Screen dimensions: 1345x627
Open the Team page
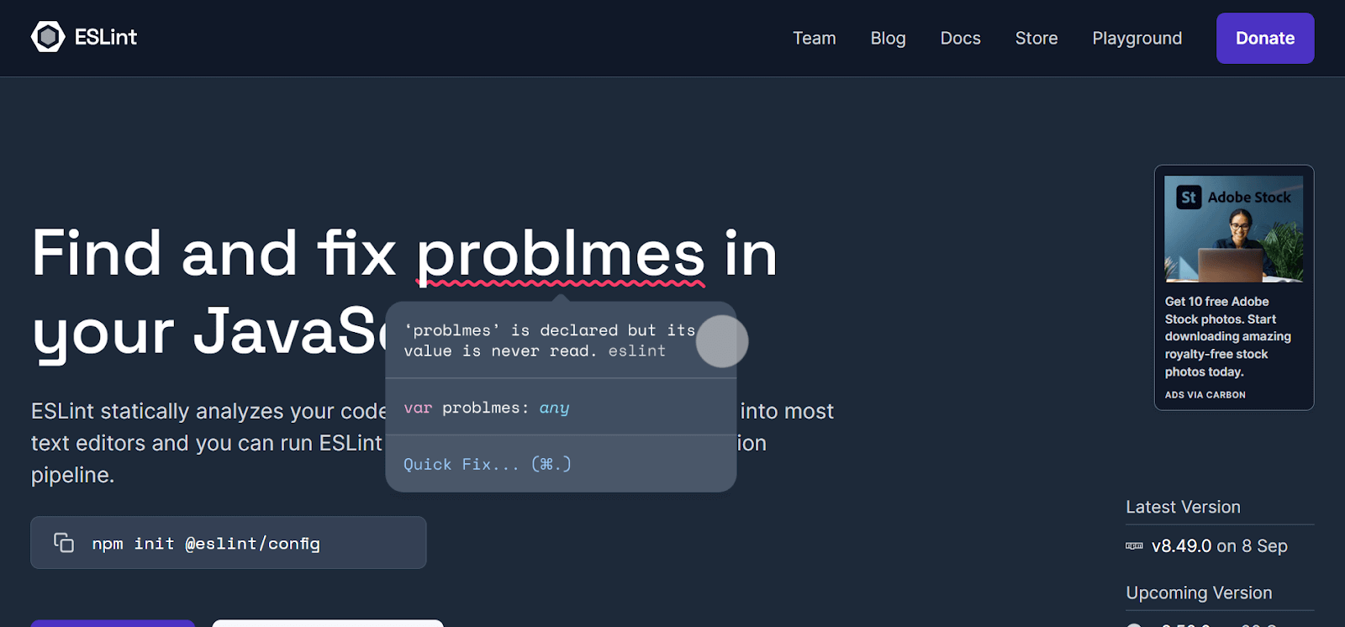pyautogui.click(x=815, y=39)
